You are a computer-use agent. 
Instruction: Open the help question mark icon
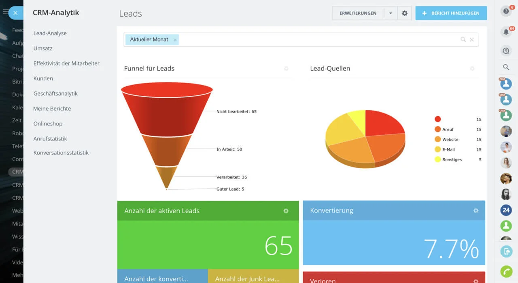click(505, 11)
